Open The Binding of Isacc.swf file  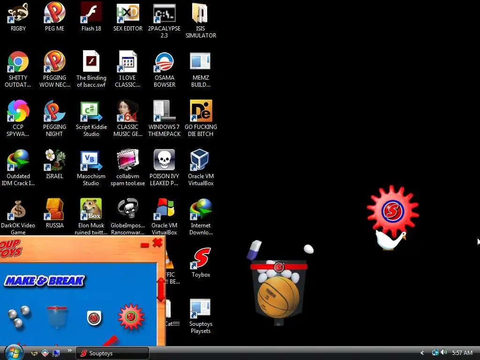pos(91,69)
